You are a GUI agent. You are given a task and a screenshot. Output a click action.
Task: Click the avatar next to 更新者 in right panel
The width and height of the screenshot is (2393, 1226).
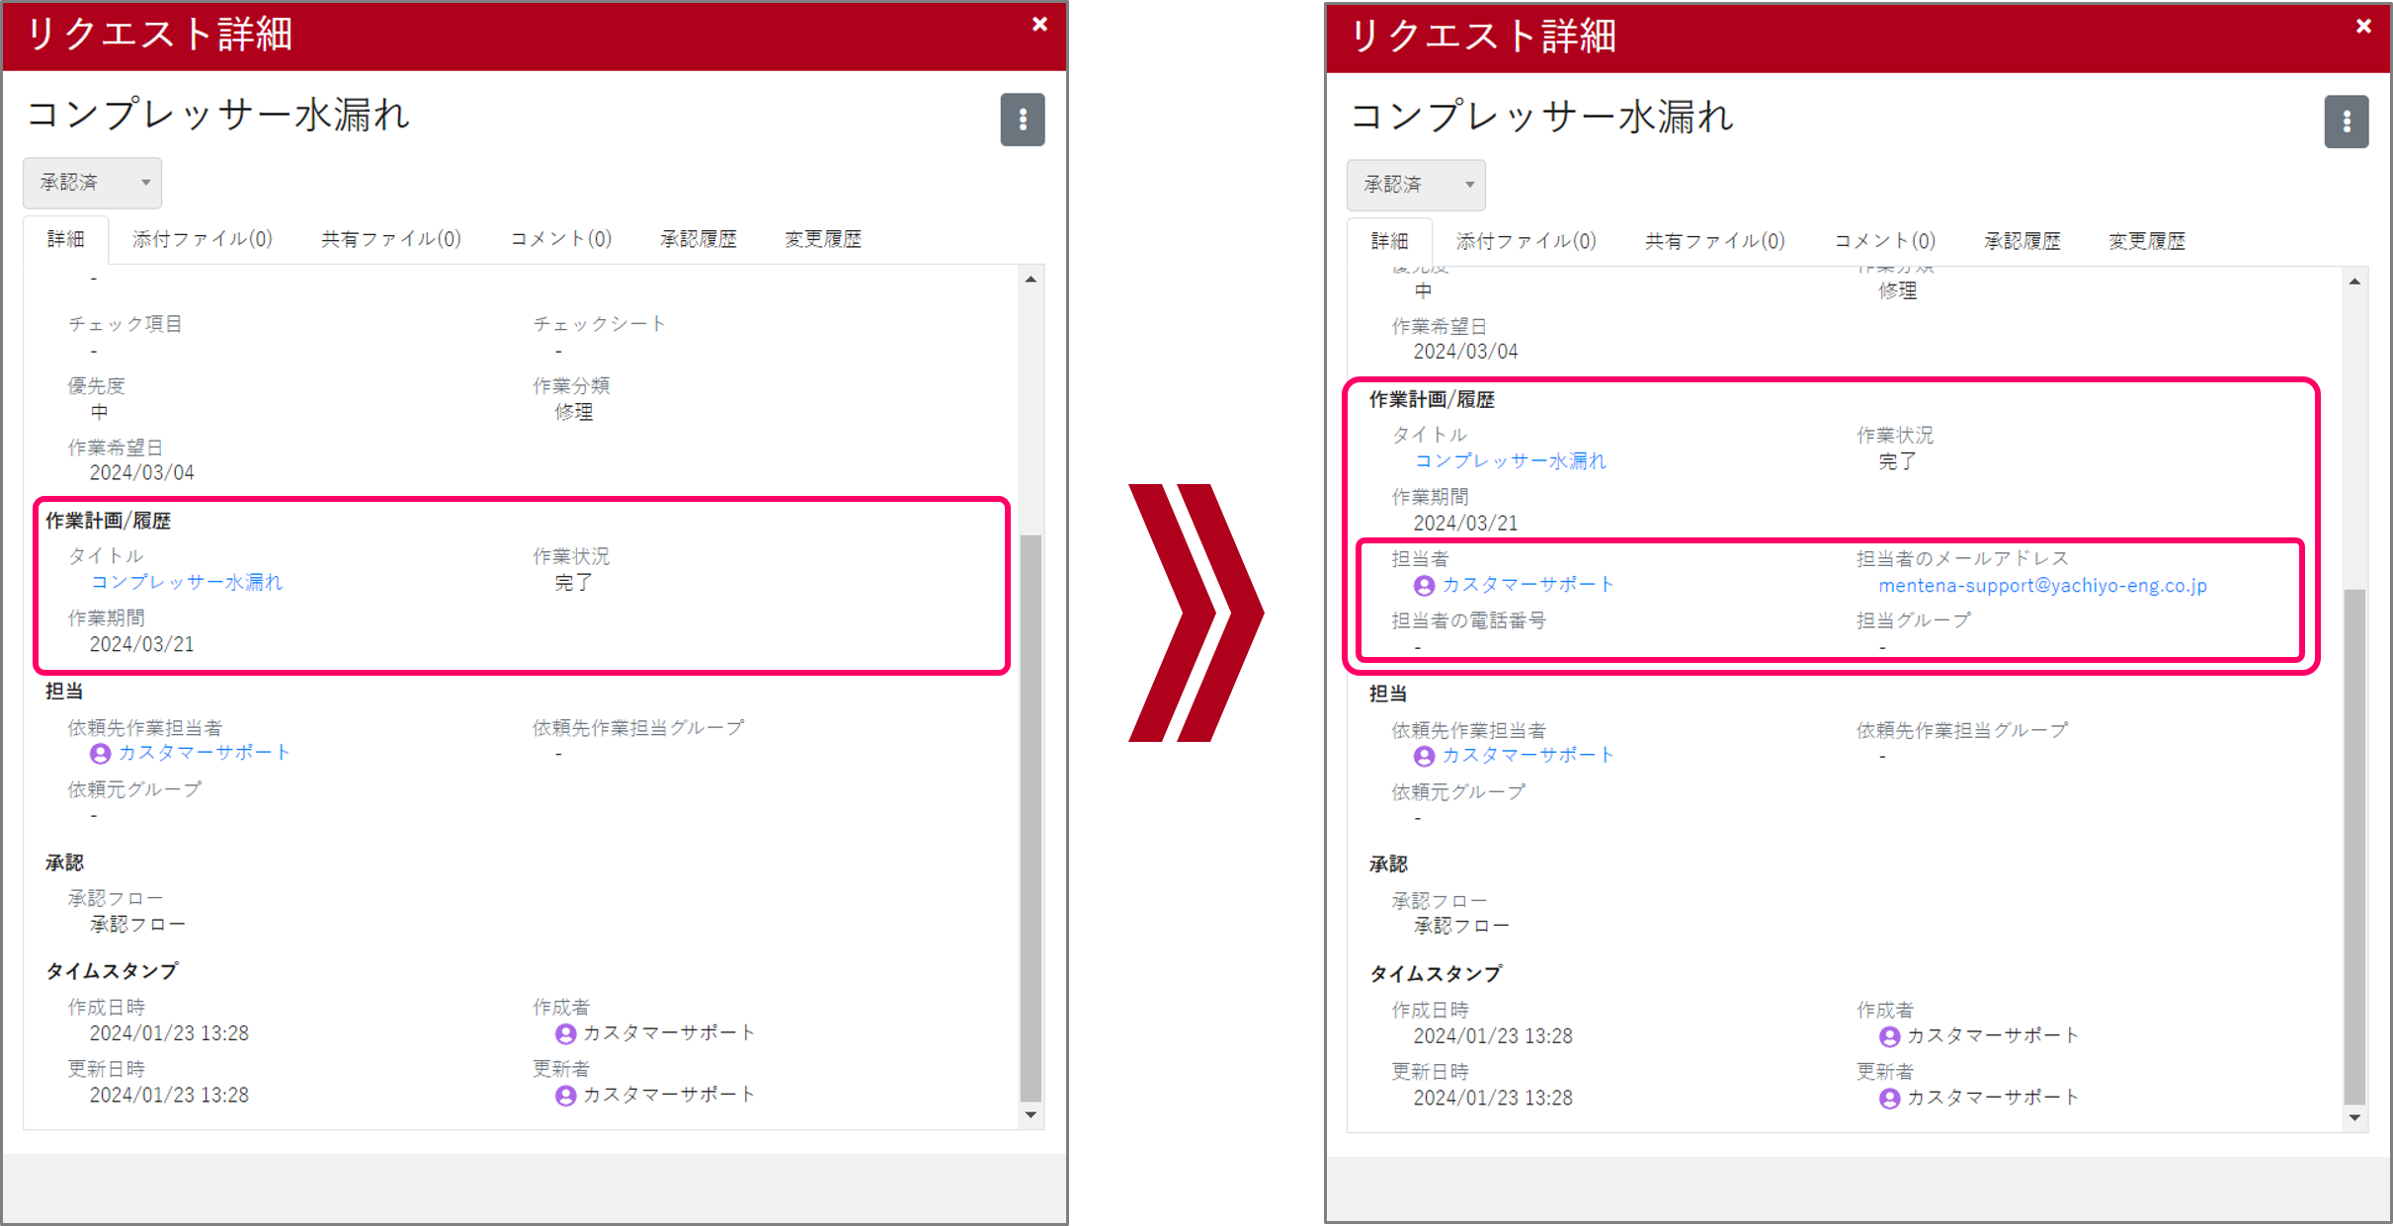click(x=1890, y=1097)
